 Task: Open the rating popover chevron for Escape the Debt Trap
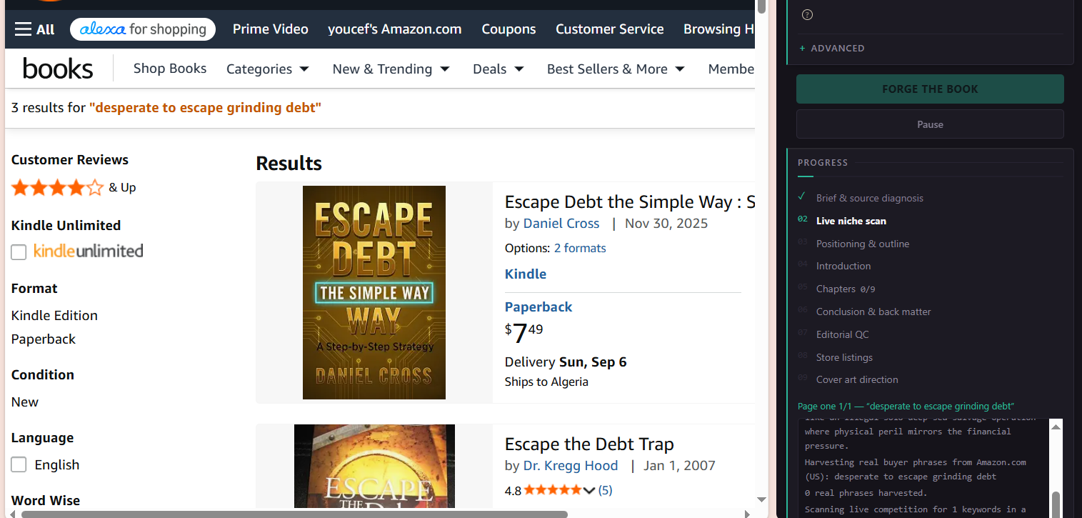(589, 490)
